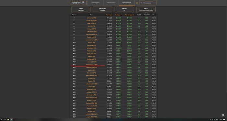Open player ranked #3
Image resolution: width=227 pixels, height=121 pixels.
click(x=91, y=23)
